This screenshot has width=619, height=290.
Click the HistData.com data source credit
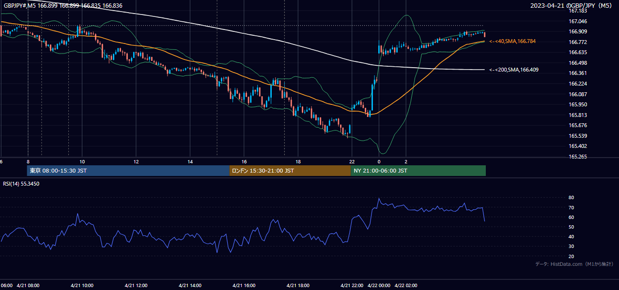pyautogui.click(x=574, y=264)
